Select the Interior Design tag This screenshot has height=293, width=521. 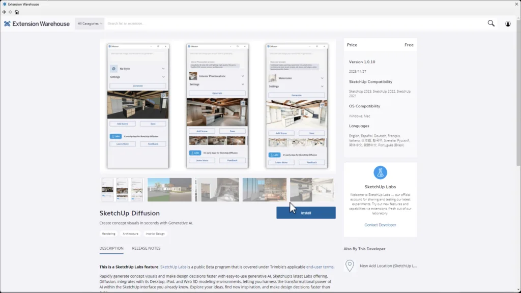tap(155, 234)
